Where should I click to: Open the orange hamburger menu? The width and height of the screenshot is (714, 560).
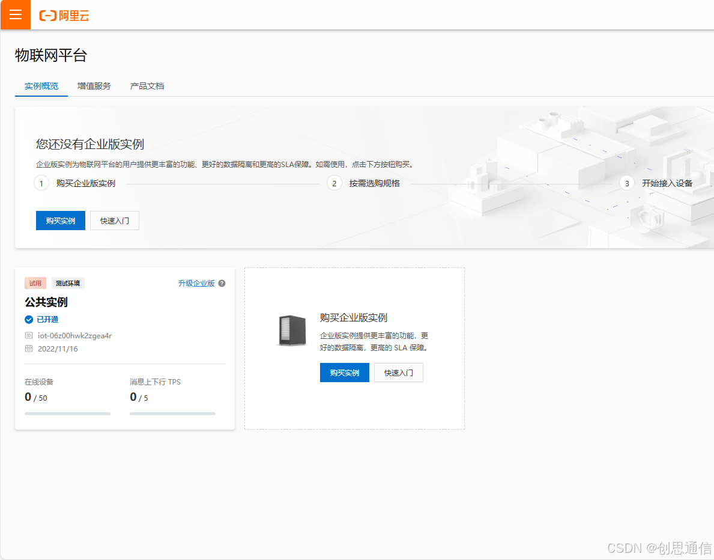[x=16, y=14]
